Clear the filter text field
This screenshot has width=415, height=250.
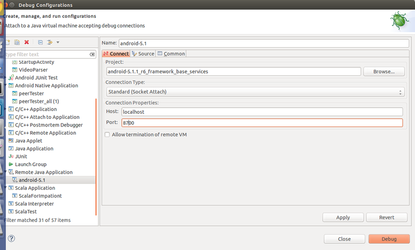click(x=92, y=54)
